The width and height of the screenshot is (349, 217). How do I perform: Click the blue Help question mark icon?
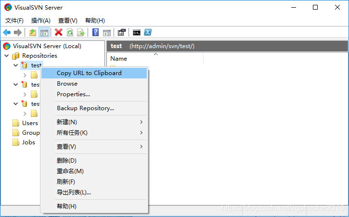click(x=95, y=33)
